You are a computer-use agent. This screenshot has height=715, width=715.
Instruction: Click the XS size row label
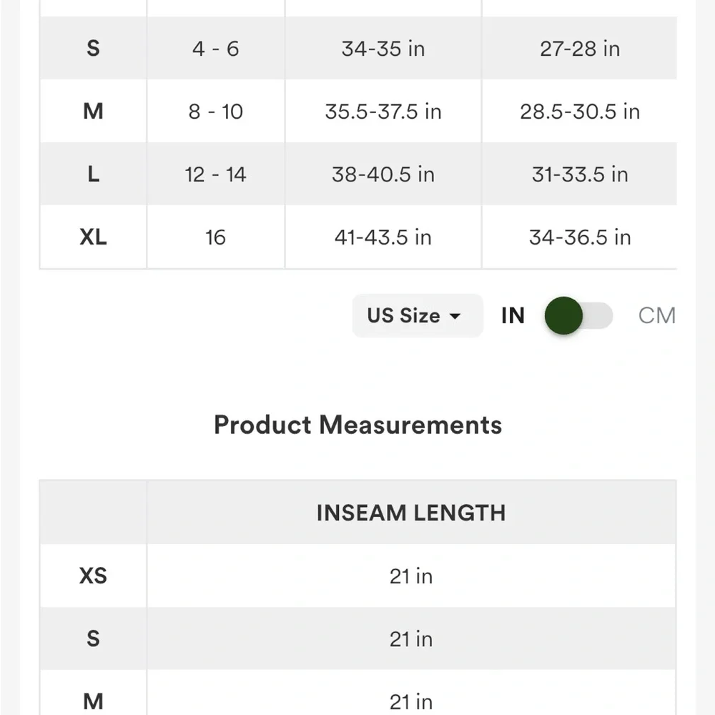[93, 576]
